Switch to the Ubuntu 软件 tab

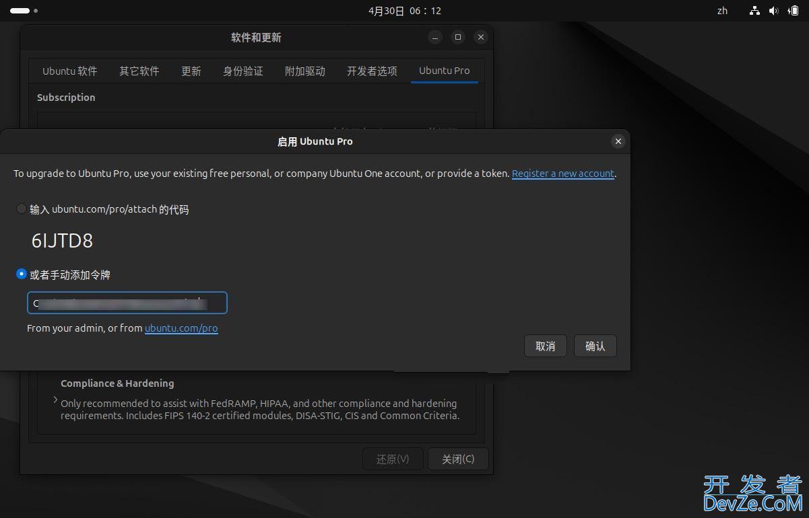pyautogui.click(x=69, y=71)
